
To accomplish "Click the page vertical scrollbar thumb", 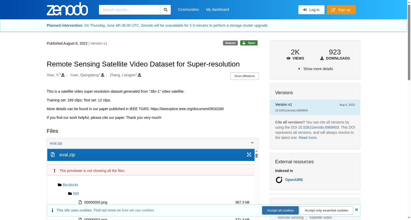I will point(409,42).
